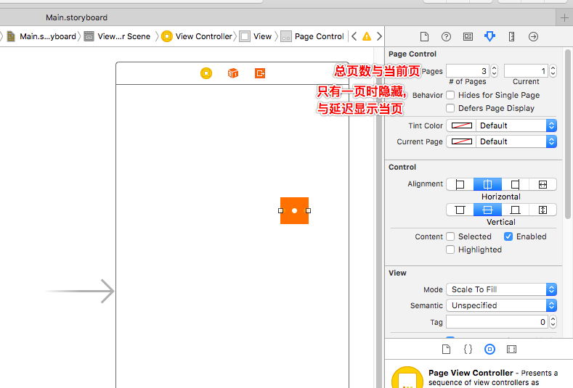Click the Tint Color swatch
The height and width of the screenshot is (388, 573).
[462, 125]
